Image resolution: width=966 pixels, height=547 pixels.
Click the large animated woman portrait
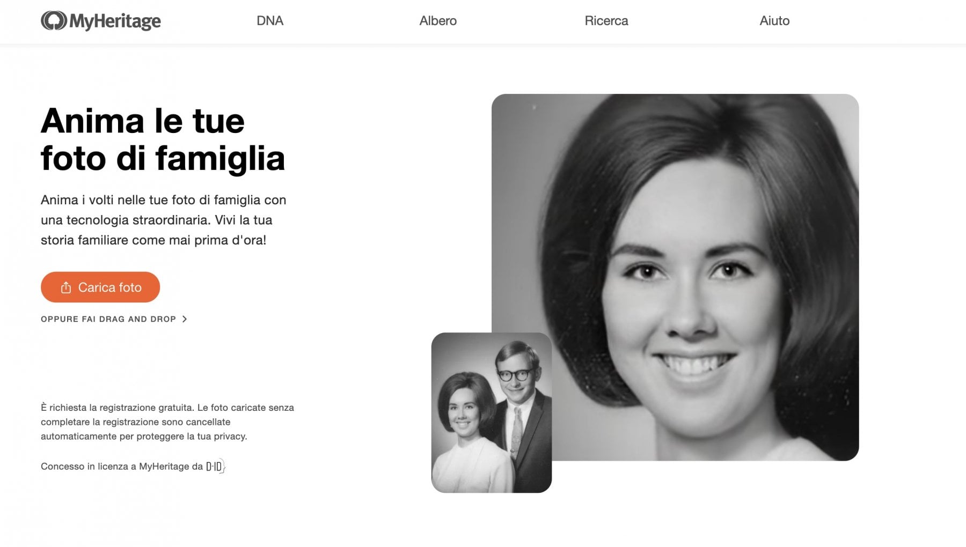point(675,277)
